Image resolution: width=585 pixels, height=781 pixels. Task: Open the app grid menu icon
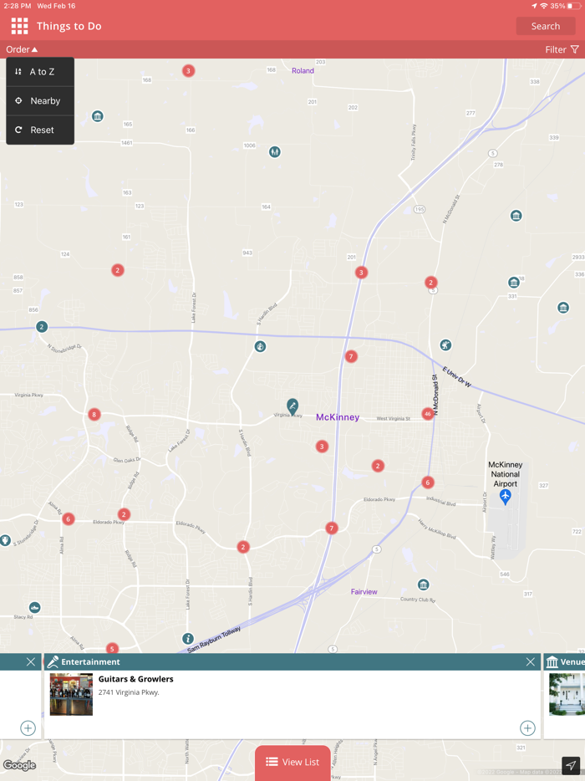(19, 26)
